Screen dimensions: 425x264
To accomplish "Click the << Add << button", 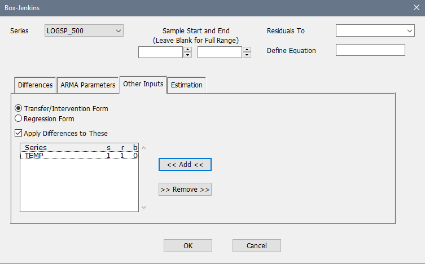I will click(185, 164).
